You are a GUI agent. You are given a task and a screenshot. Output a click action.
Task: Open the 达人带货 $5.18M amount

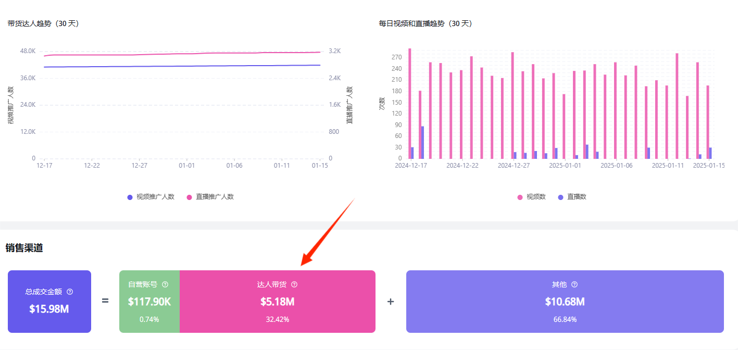(277, 302)
